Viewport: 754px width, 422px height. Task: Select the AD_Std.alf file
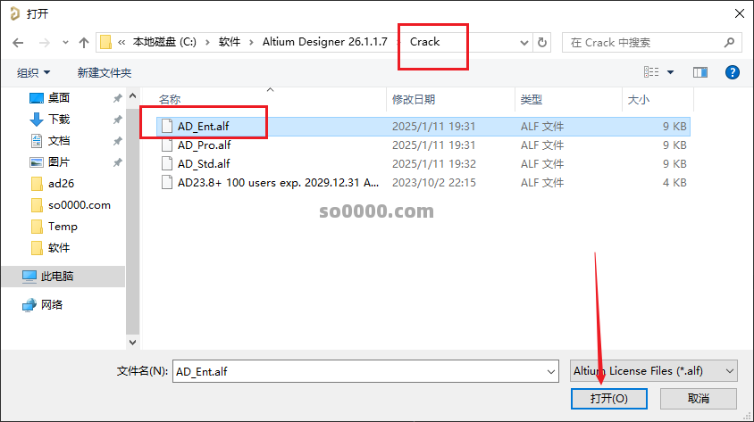[x=423, y=163]
